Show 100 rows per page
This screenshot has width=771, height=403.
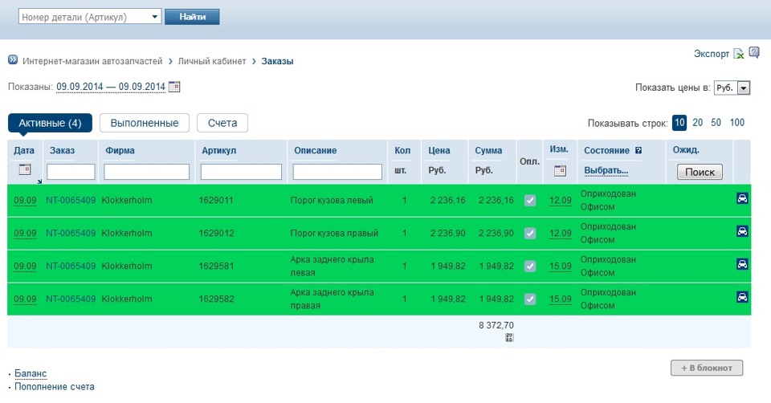coord(736,122)
